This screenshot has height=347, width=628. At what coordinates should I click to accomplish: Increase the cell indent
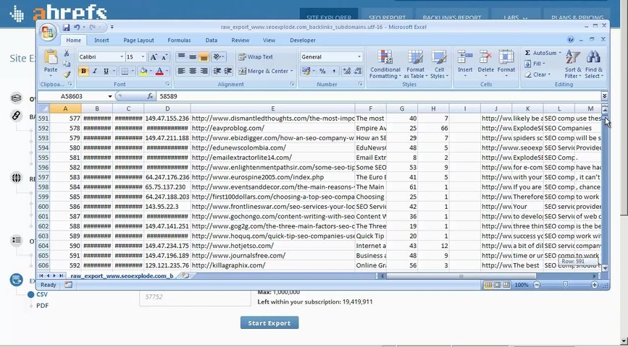pyautogui.click(x=228, y=71)
